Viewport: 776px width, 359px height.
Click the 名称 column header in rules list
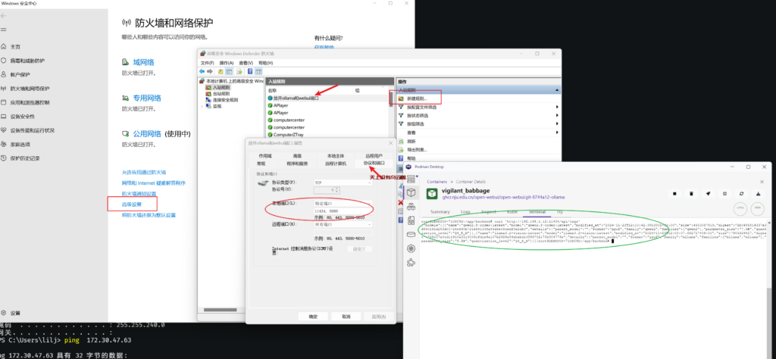tap(273, 91)
